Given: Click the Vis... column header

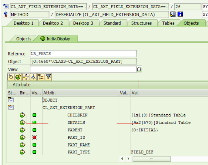Looking at the screenshot, I should (x=36, y=93).
